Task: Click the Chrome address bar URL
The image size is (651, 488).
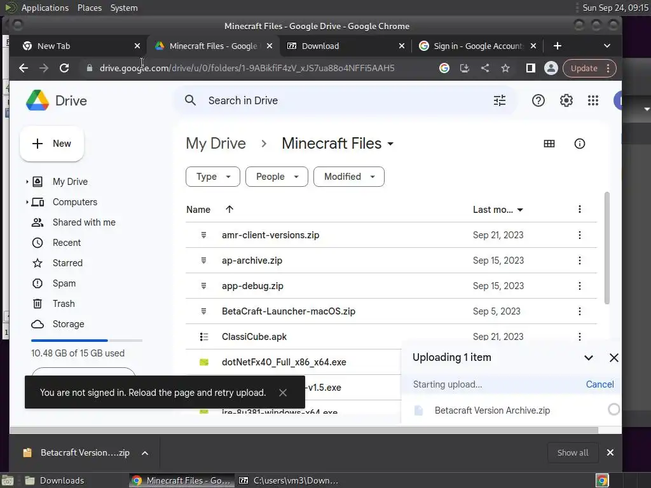Action: click(x=247, y=68)
